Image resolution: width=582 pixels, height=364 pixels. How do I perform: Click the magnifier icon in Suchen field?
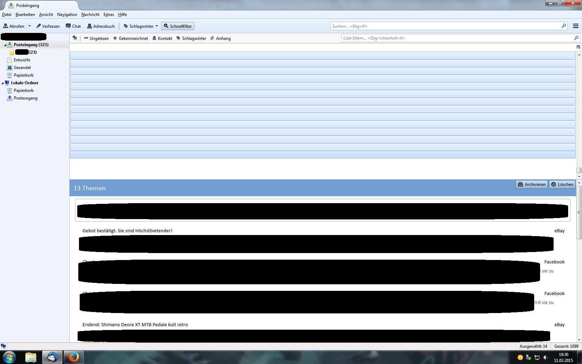pyautogui.click(x=564, y=26)
